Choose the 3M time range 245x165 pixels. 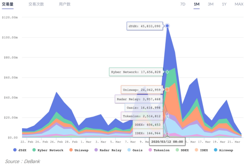(210, 4)
